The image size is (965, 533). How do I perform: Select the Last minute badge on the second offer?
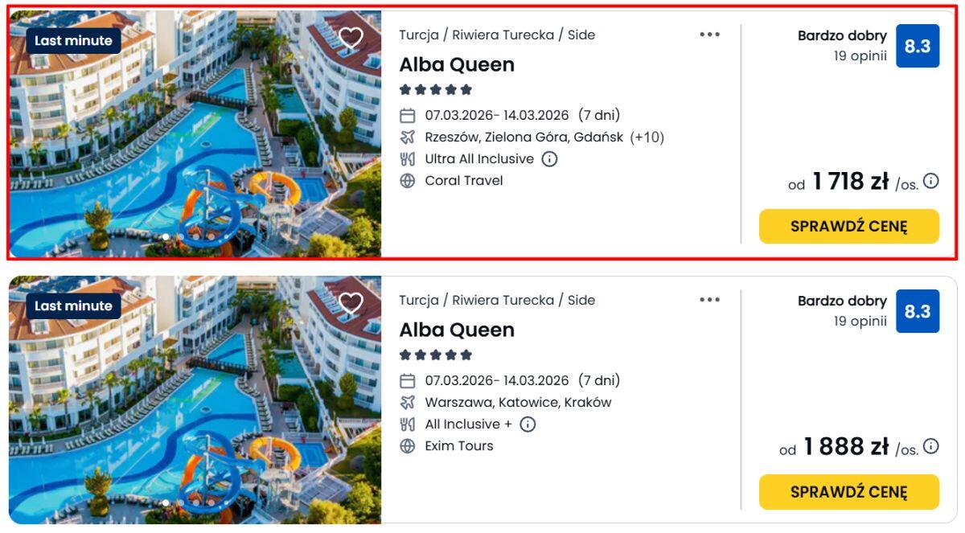[73, 306]
